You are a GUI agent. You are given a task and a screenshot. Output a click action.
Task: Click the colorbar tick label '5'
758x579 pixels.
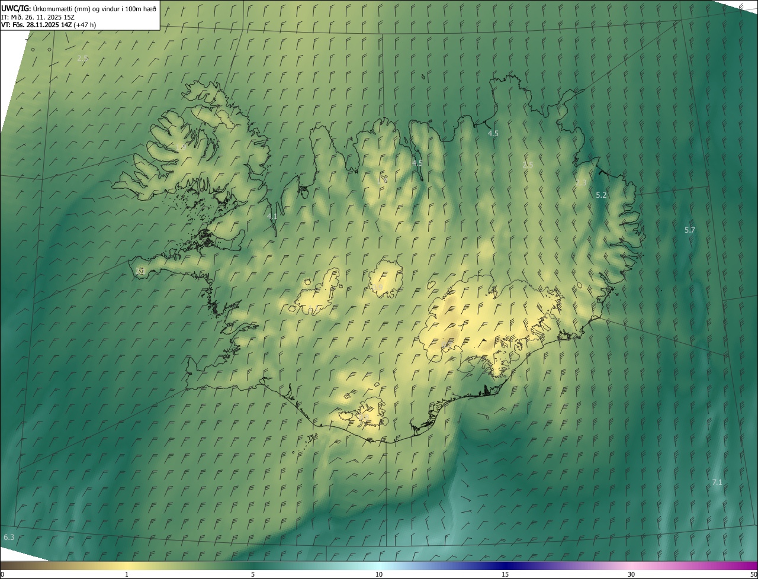click(x=253, y=574)
